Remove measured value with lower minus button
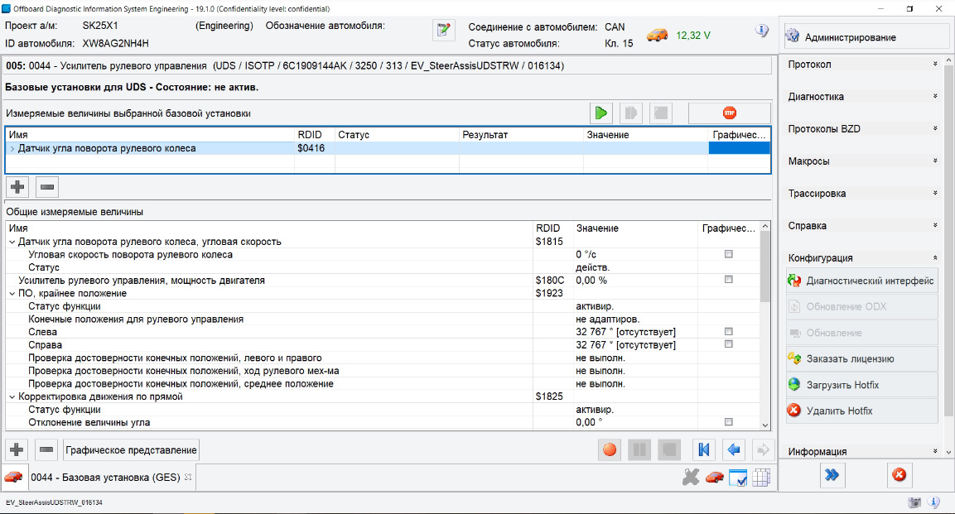 point(46,450)
